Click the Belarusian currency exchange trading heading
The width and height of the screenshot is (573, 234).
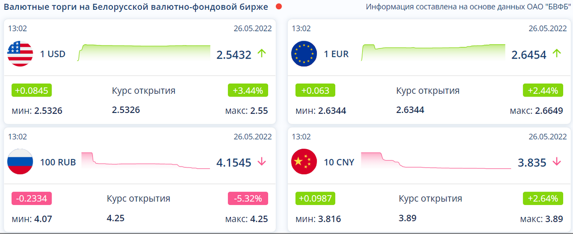tap(136, 7)
